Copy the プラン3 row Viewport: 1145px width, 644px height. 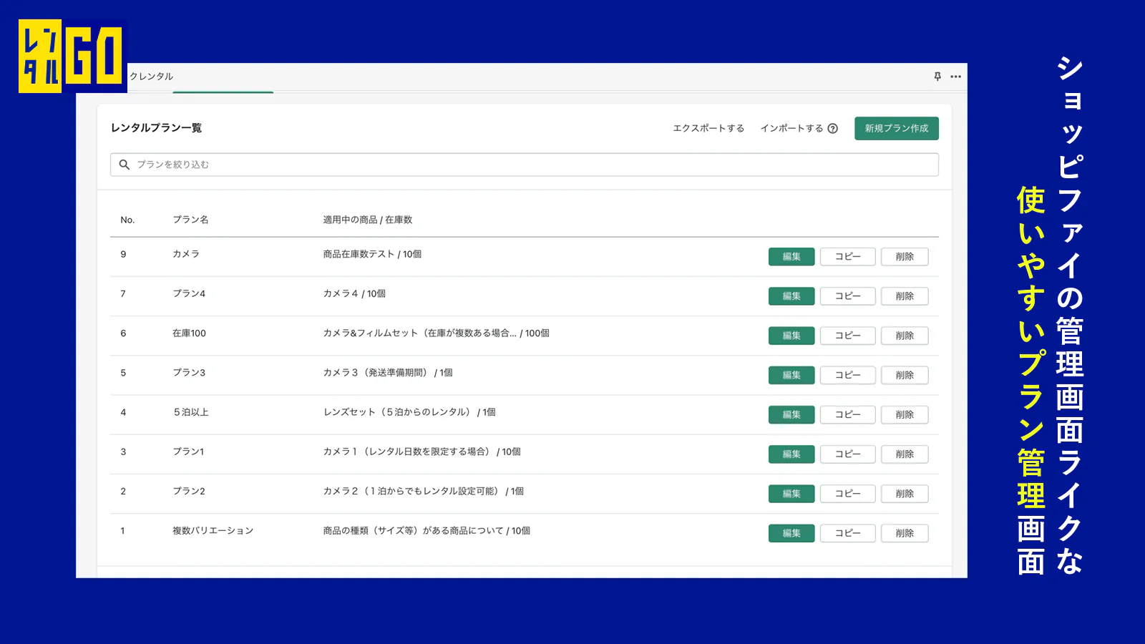[847, 375]
